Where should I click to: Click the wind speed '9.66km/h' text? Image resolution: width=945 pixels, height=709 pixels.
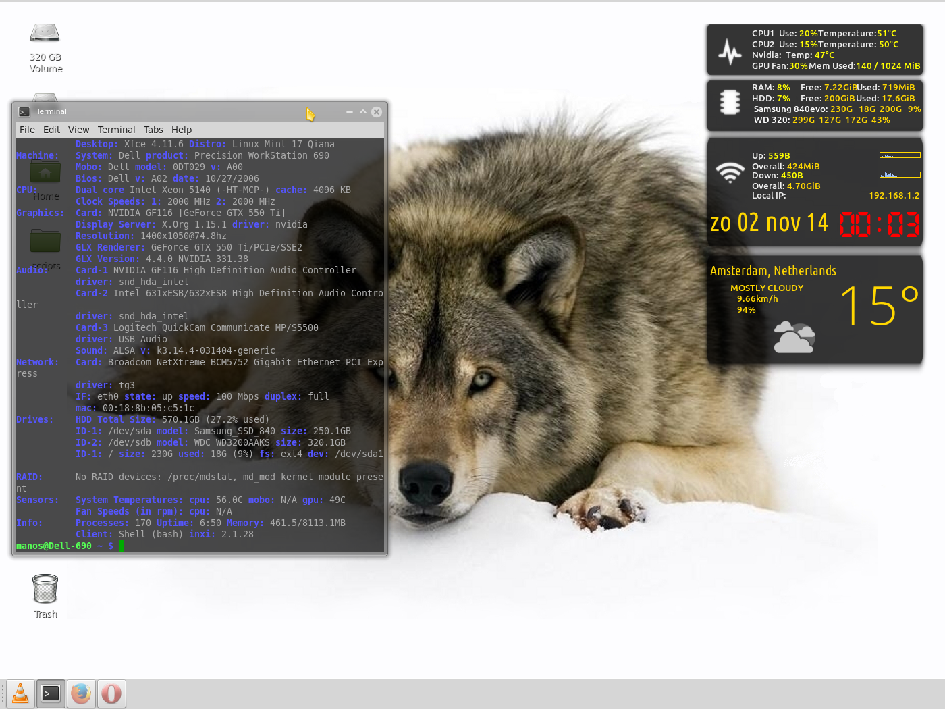point(757,299)
